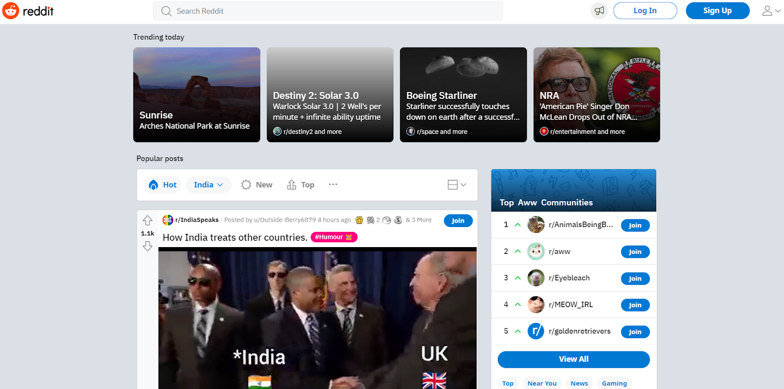Viewport: 784px width, 389px height.
Task: Upvote the How India treats other countries post
Action: pos(147,220)
